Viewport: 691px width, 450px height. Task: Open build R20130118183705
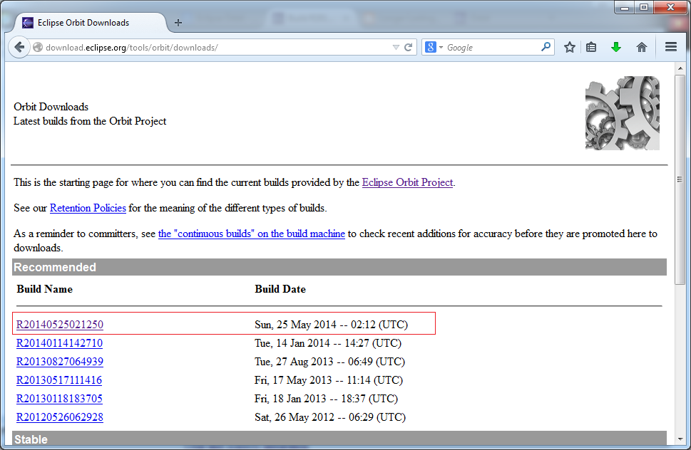click(x=59, y=399)
